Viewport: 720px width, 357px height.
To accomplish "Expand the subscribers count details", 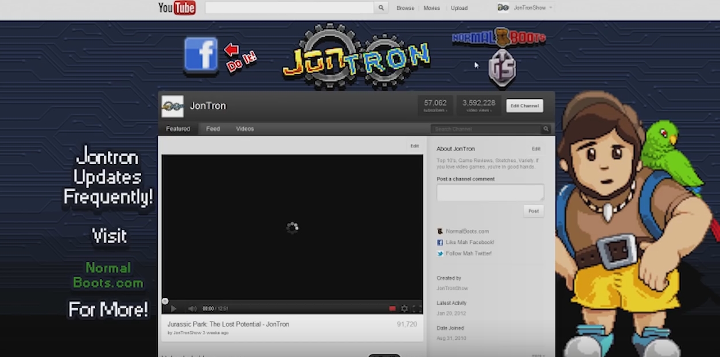I will click(435, 105).
